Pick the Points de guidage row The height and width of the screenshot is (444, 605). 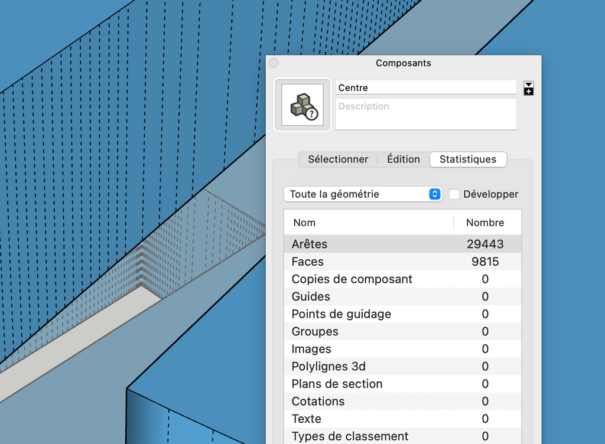coord(402,314)
